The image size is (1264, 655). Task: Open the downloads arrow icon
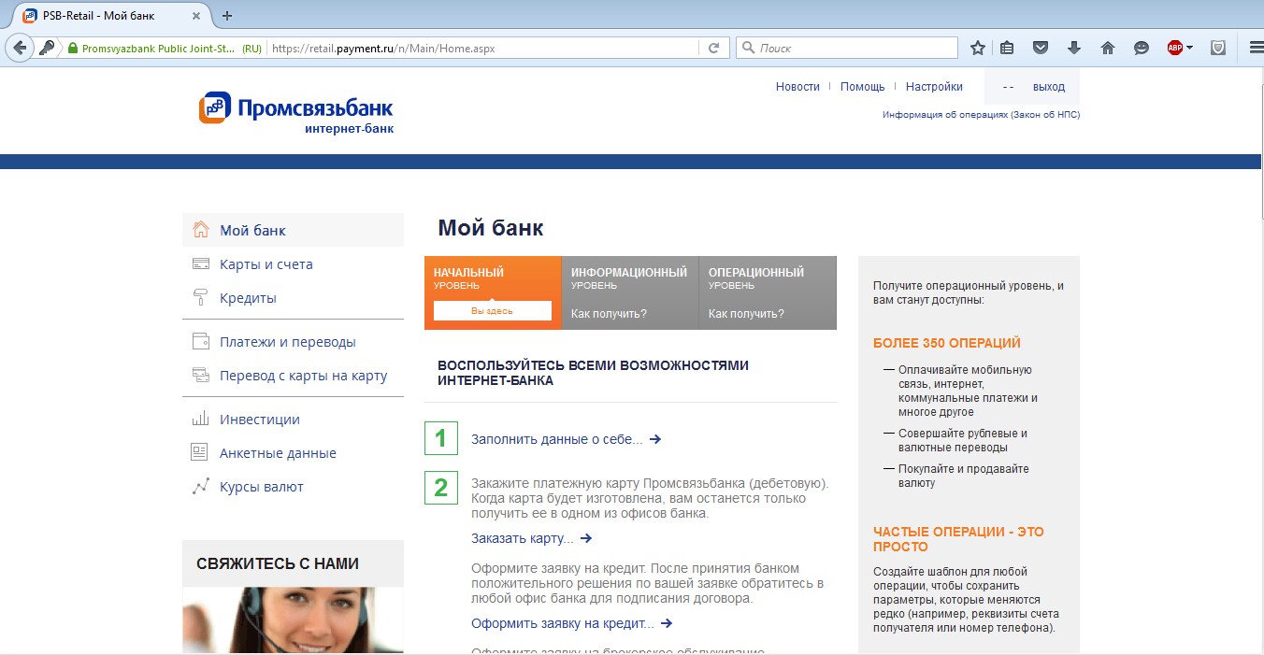(x=1074, y=48)
